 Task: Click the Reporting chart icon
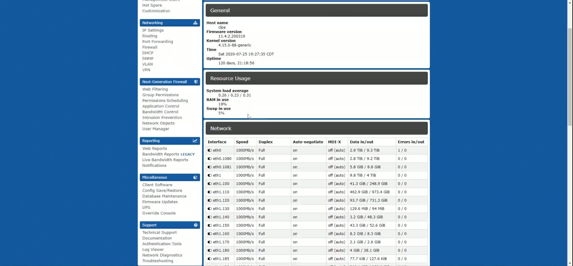pos(195,141)
